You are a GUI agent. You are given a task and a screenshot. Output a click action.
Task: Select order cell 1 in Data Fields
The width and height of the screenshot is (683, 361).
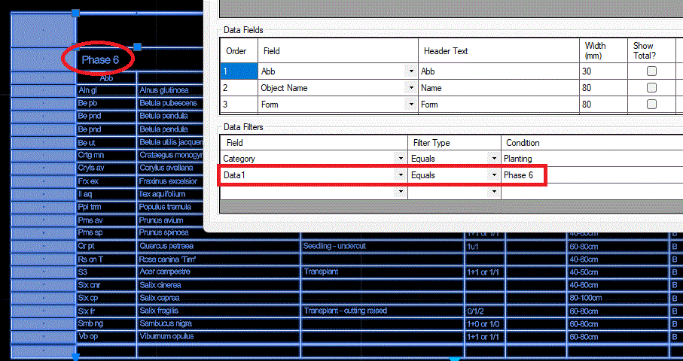(239, 71)
